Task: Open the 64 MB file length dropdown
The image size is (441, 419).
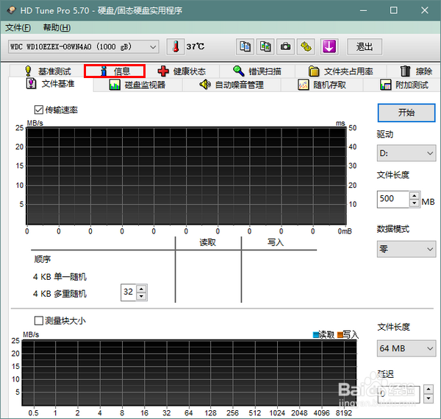Action: 406,348
